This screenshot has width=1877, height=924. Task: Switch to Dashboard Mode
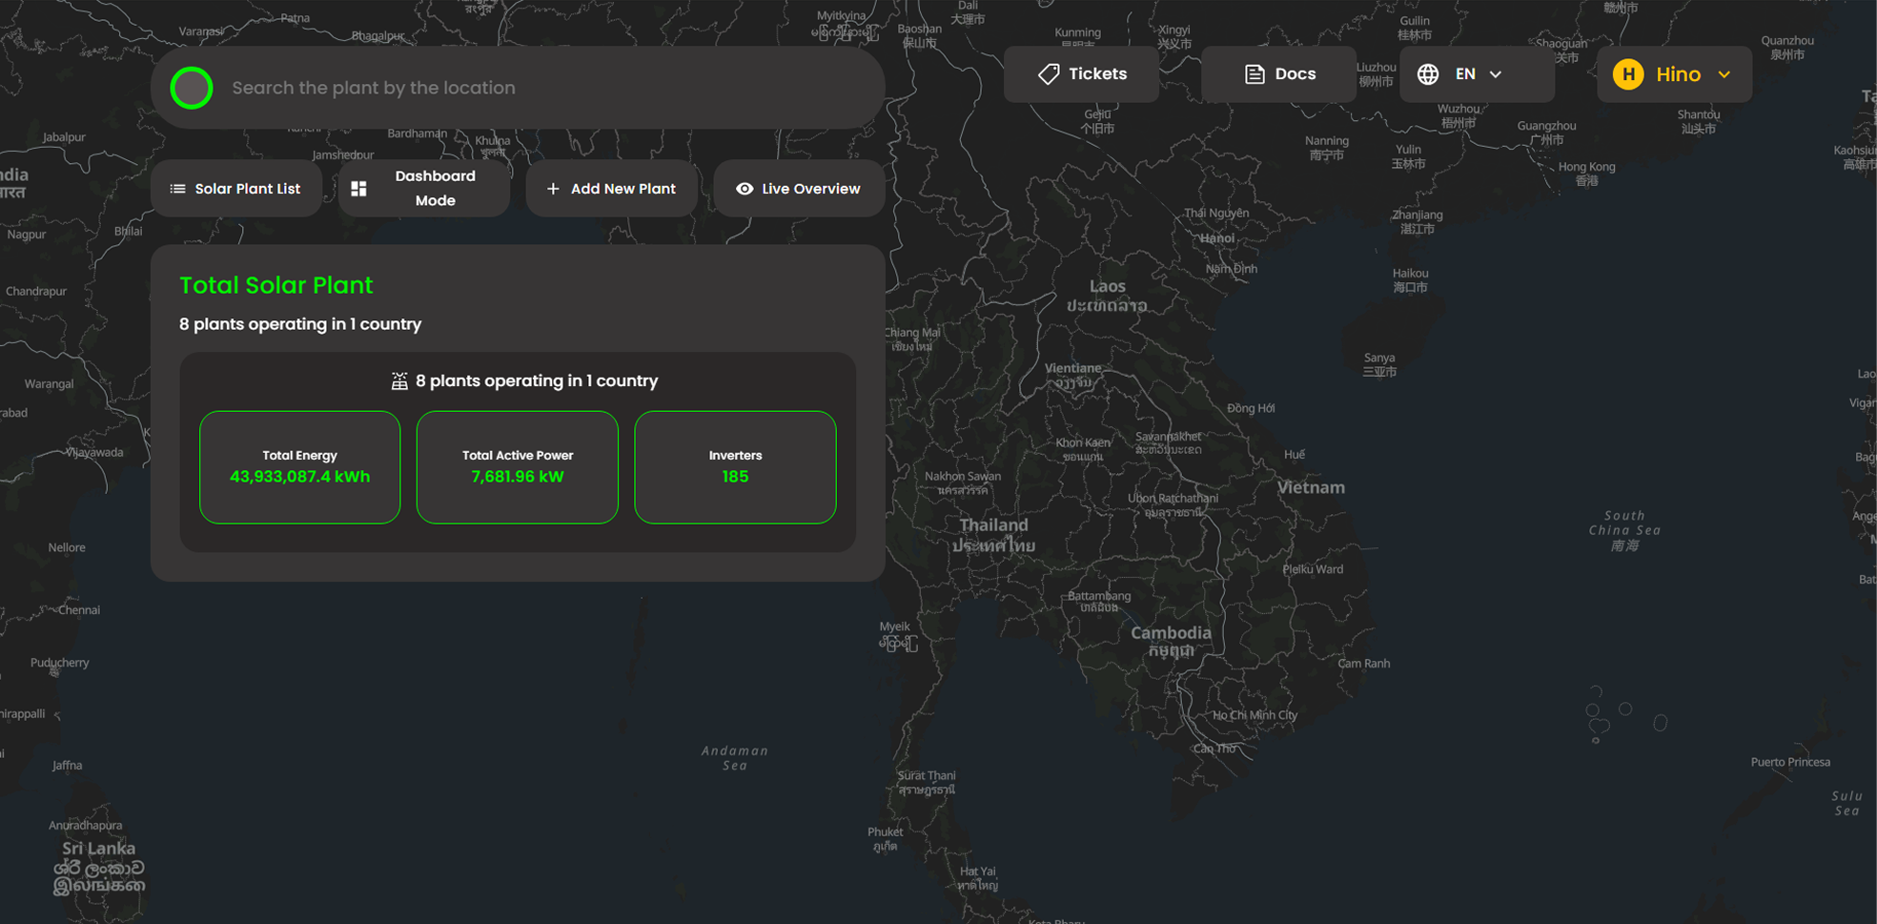point(435,189)
